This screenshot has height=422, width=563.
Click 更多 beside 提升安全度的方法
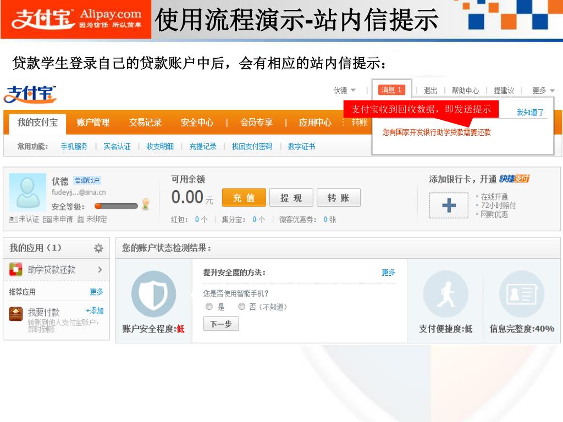(x=389, y=273)
